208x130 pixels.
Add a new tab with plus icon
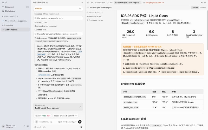pos(202,3)
